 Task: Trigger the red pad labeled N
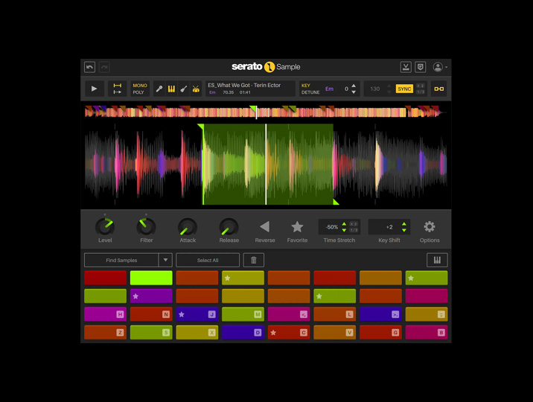151,314
